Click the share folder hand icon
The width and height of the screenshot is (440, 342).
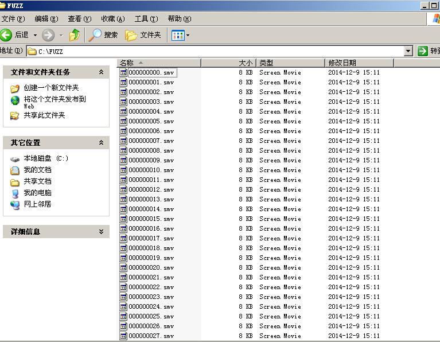(14, 115)
